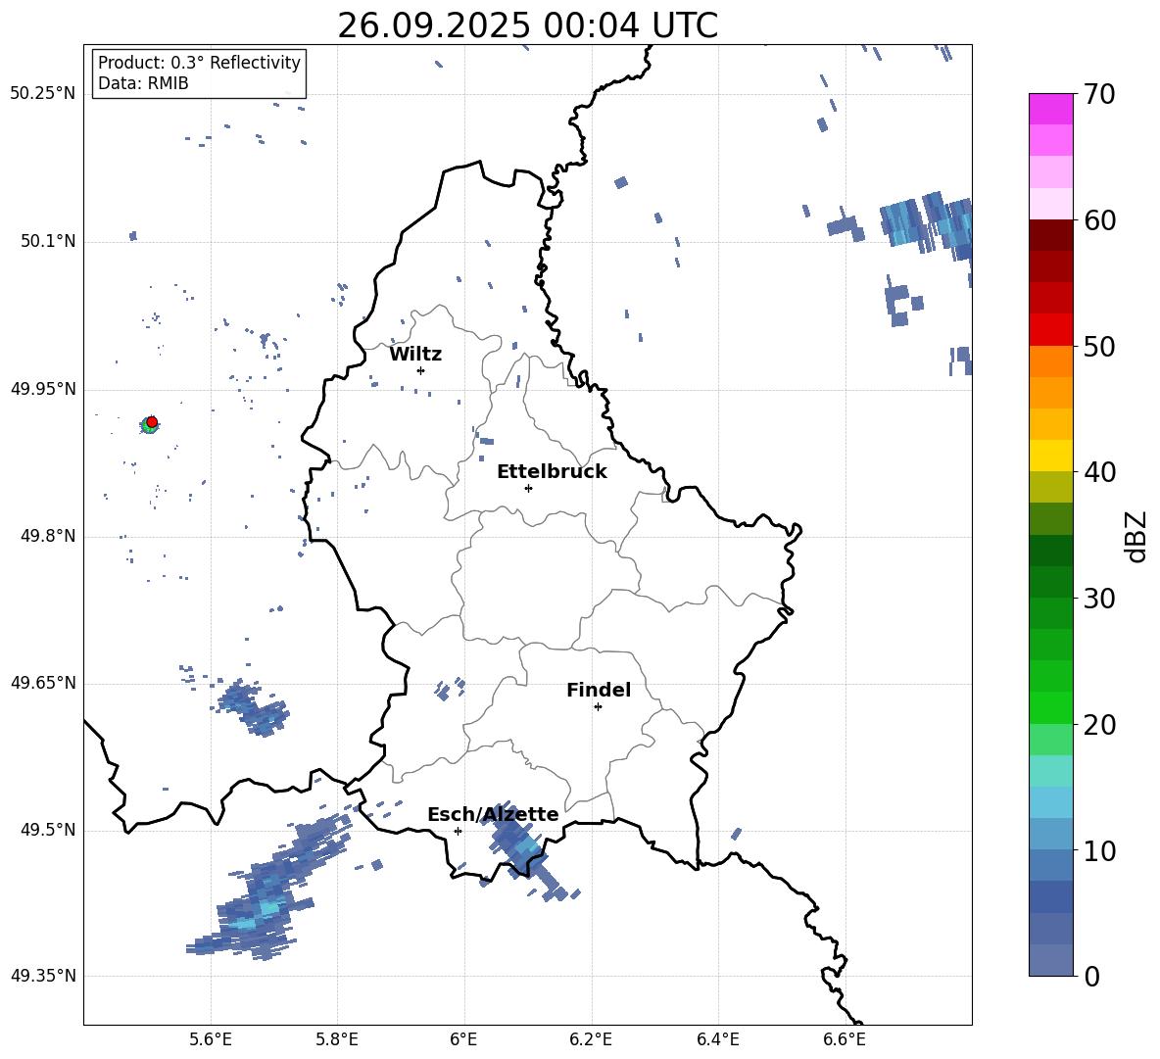Click the 49.65°N latitude label
This screenshot has width=1160, height=1059.
click(43, 683)
